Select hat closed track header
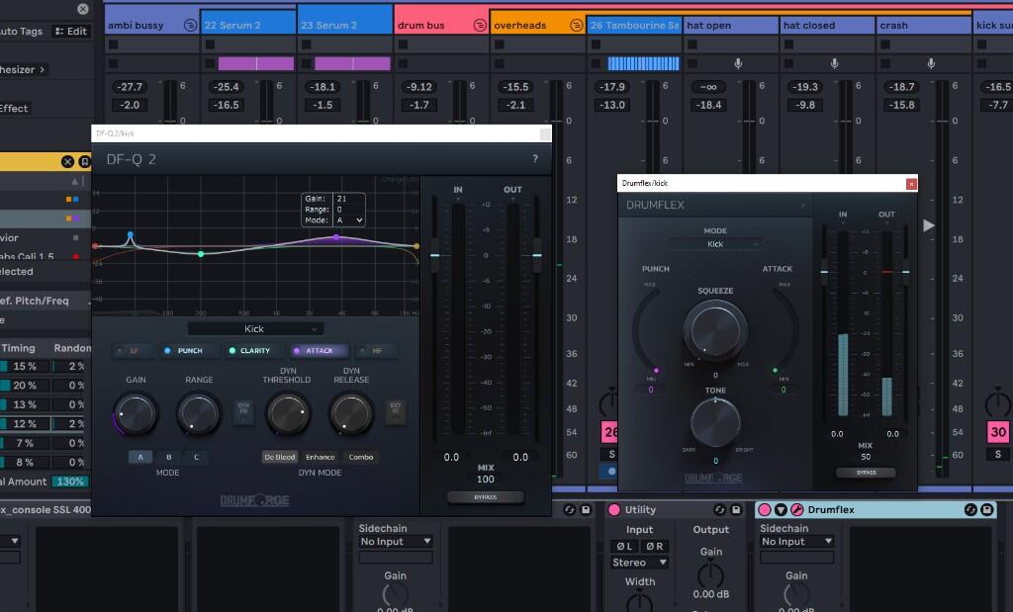Viewport: 1013px width, 612px height. (827, 25)
